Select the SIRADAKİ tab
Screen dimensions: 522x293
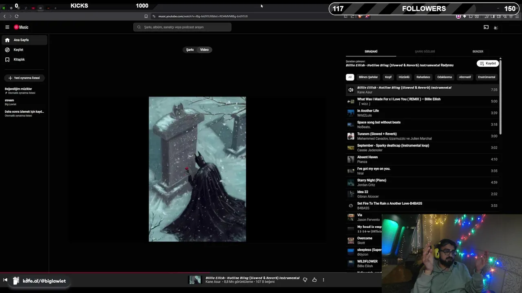371,52
